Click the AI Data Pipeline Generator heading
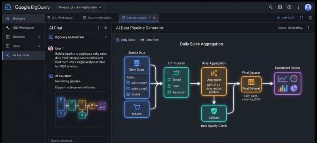 (x=139, y=28)
